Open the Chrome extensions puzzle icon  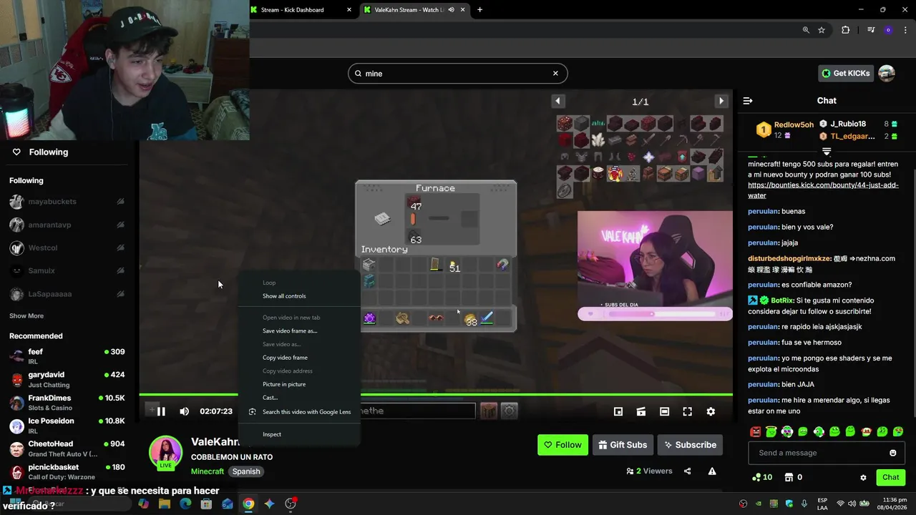tap(845, 30)
